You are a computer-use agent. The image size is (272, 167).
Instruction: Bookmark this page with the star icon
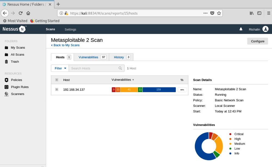point(219,13)
